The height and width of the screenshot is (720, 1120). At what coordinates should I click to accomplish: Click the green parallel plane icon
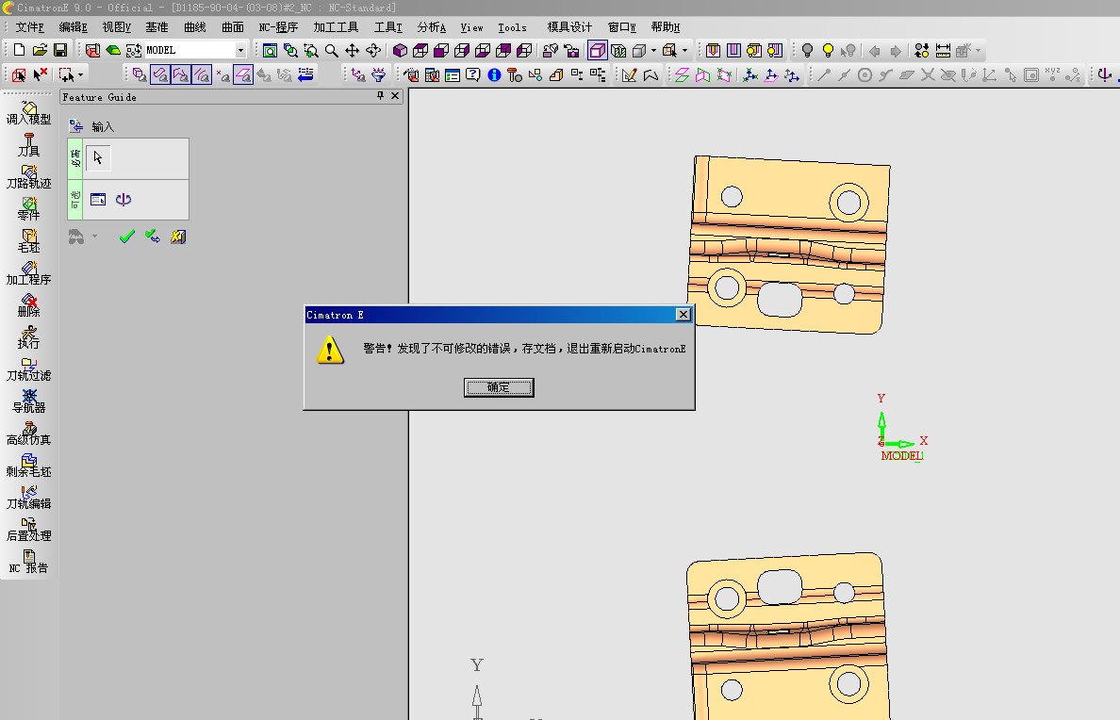tap(682, 75)
